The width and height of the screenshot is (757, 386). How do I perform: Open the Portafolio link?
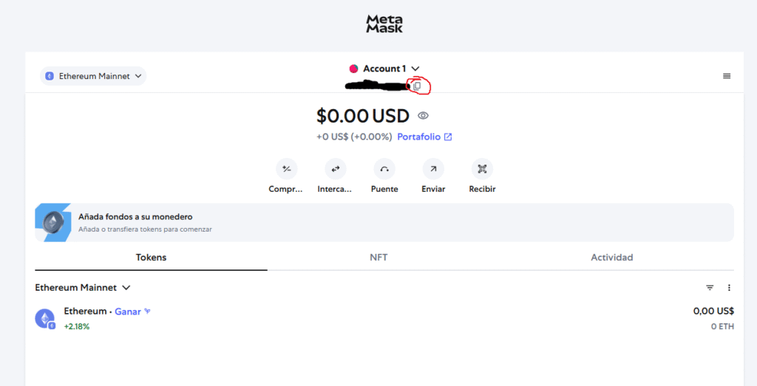click(x=424, y=137)
